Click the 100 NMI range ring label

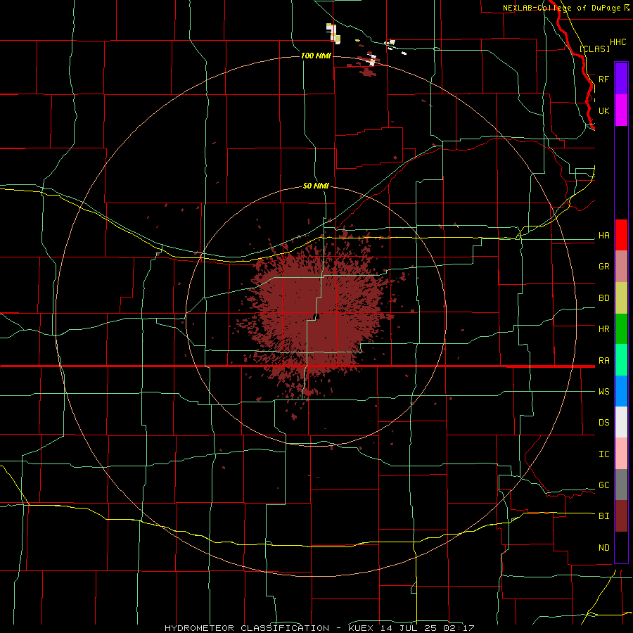[x=316, y=56]
